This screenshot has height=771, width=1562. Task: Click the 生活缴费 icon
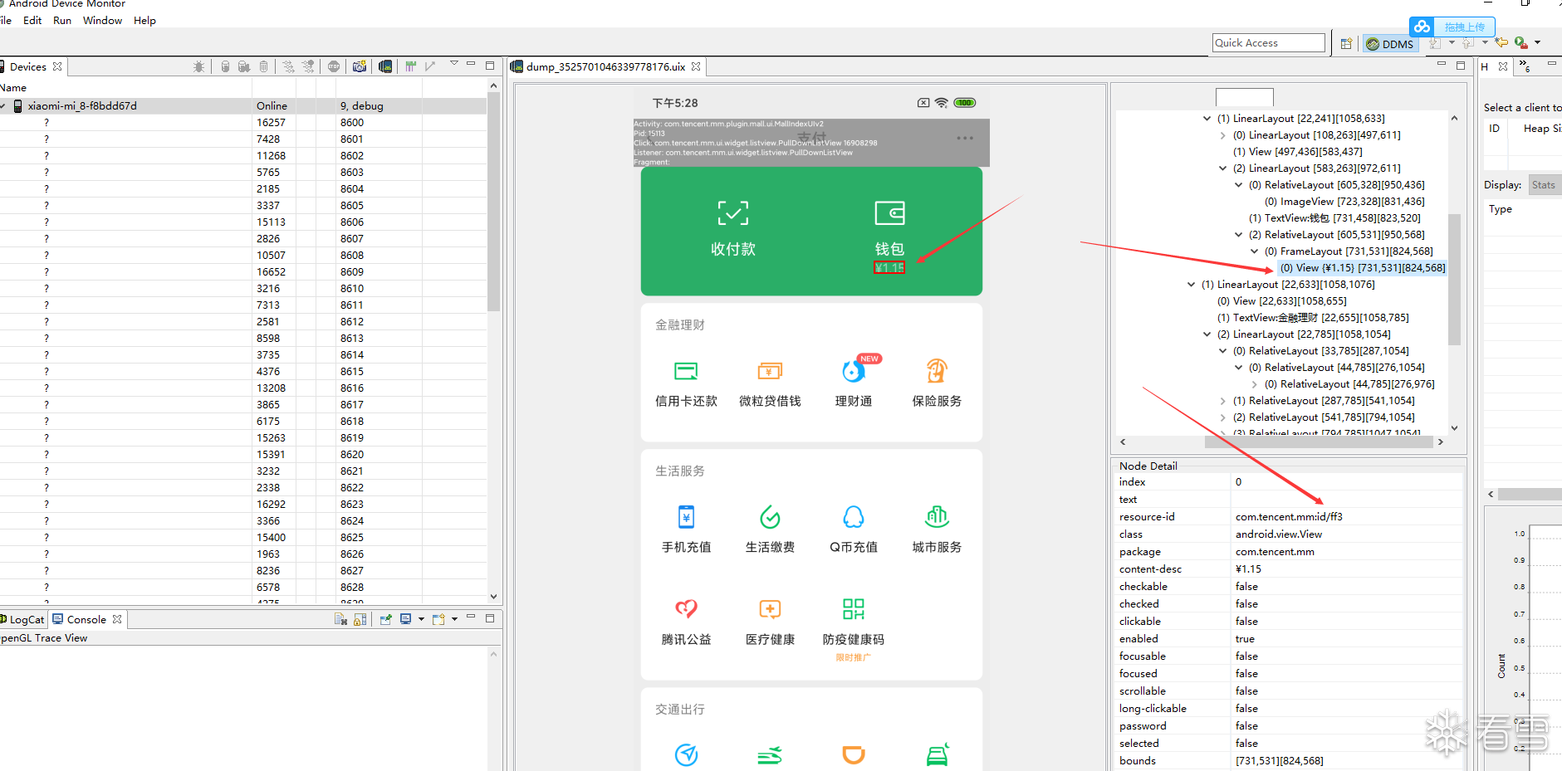[x=770, y=517]
